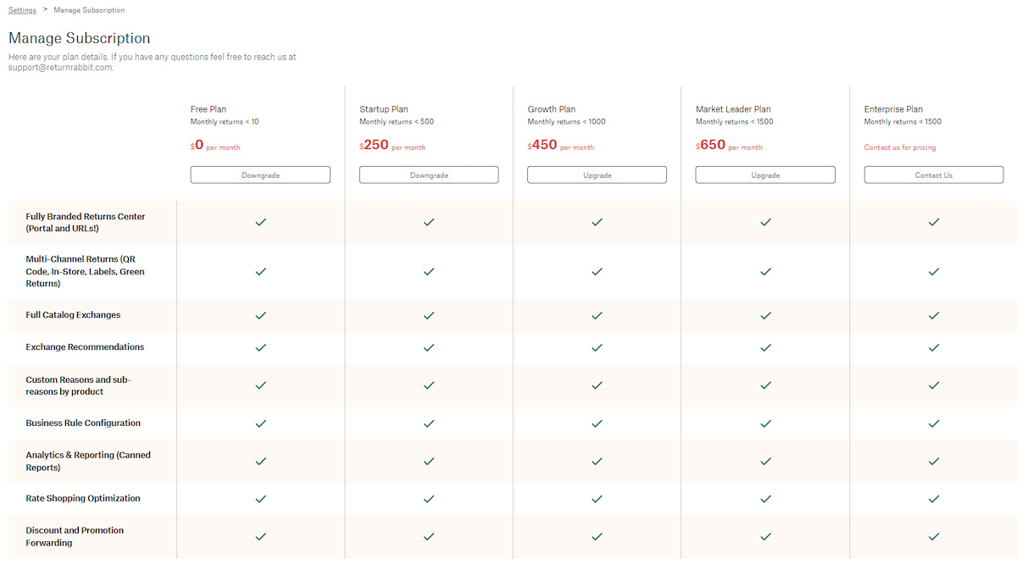The height and width of the screenshot is (576, 1017).
Task: Click the $450 per month price
Action: point(561,146)
